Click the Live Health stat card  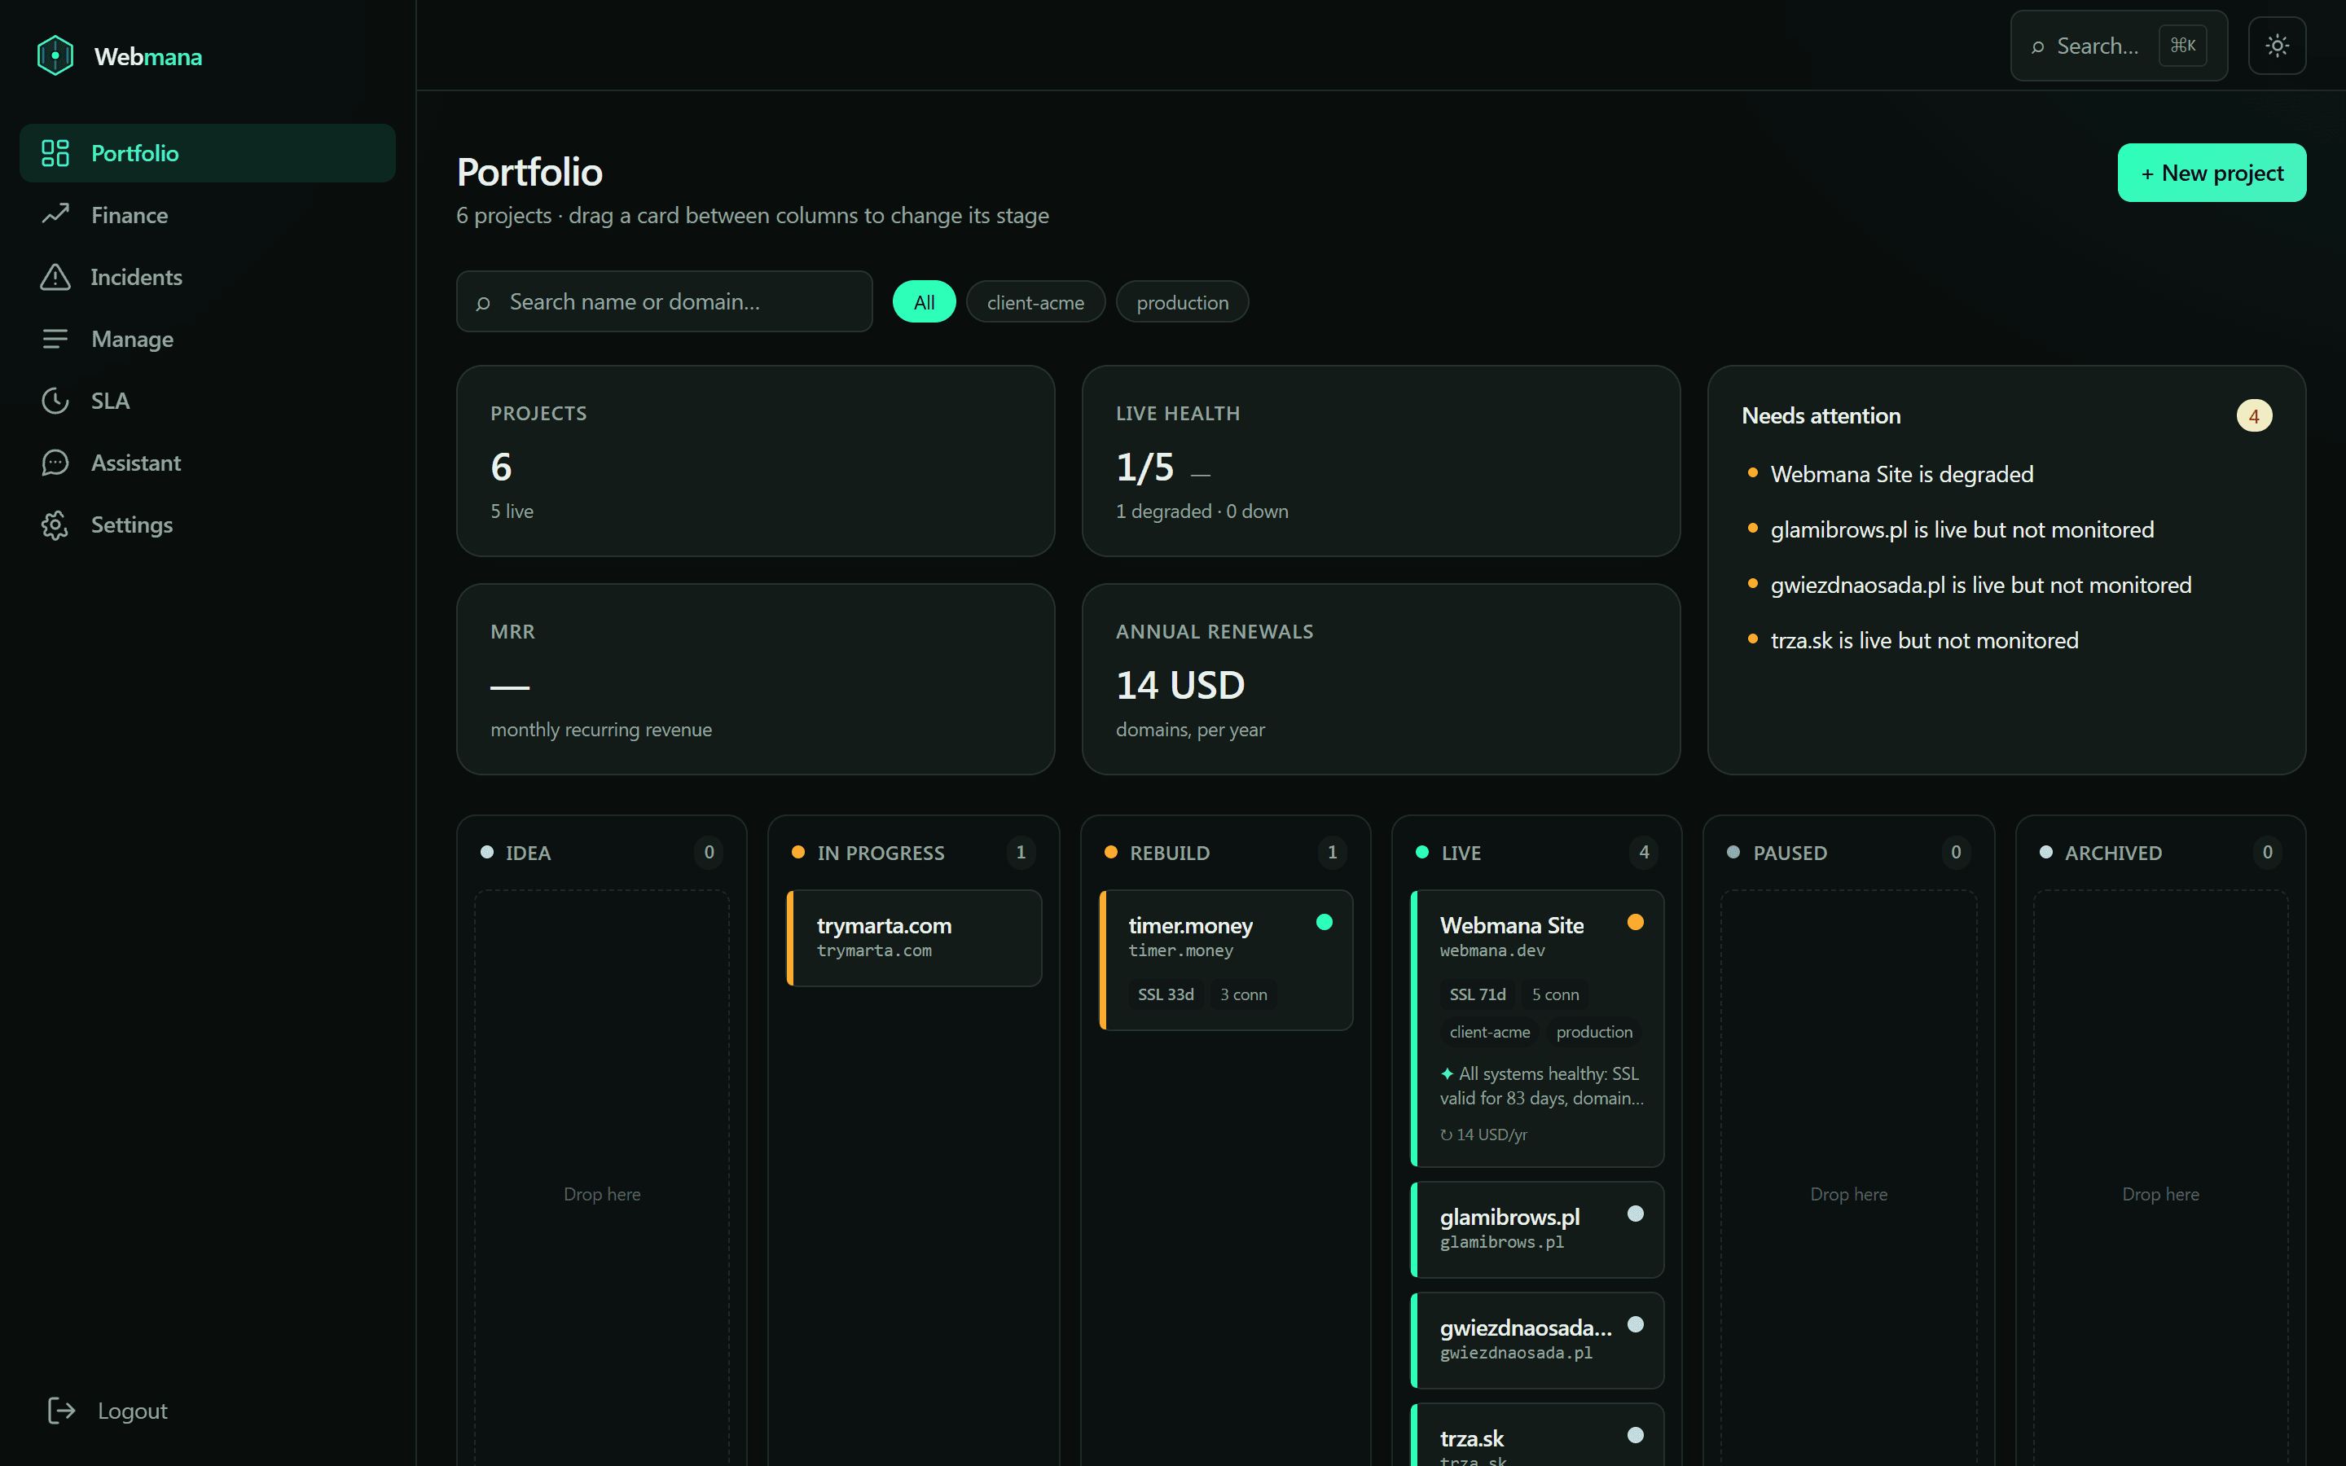click(x=1381, y=460)
